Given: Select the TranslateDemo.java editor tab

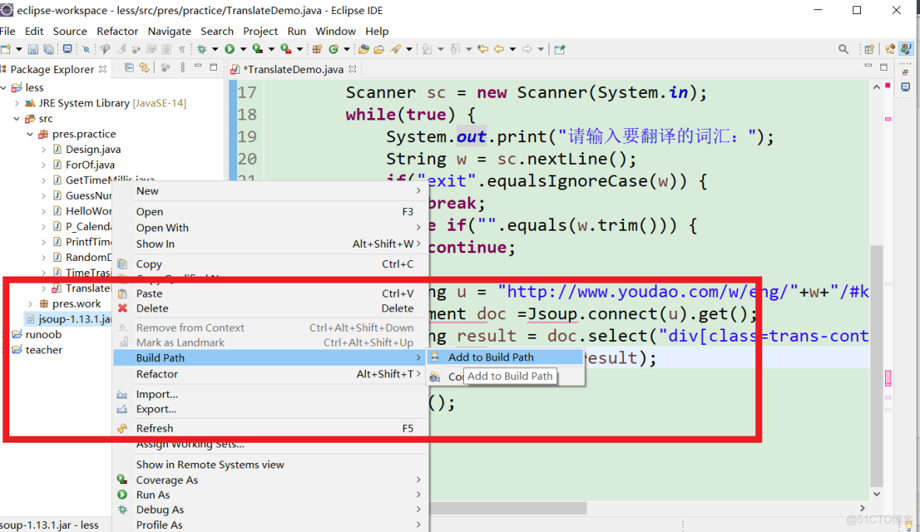Looking at the screenshot, I should click(x=293, y=69).
